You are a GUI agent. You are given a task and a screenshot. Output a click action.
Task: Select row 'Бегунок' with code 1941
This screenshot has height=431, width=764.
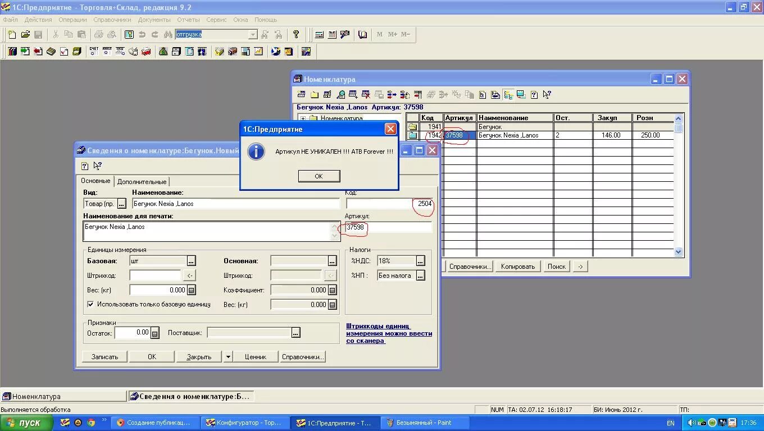[x=540, y=127]
